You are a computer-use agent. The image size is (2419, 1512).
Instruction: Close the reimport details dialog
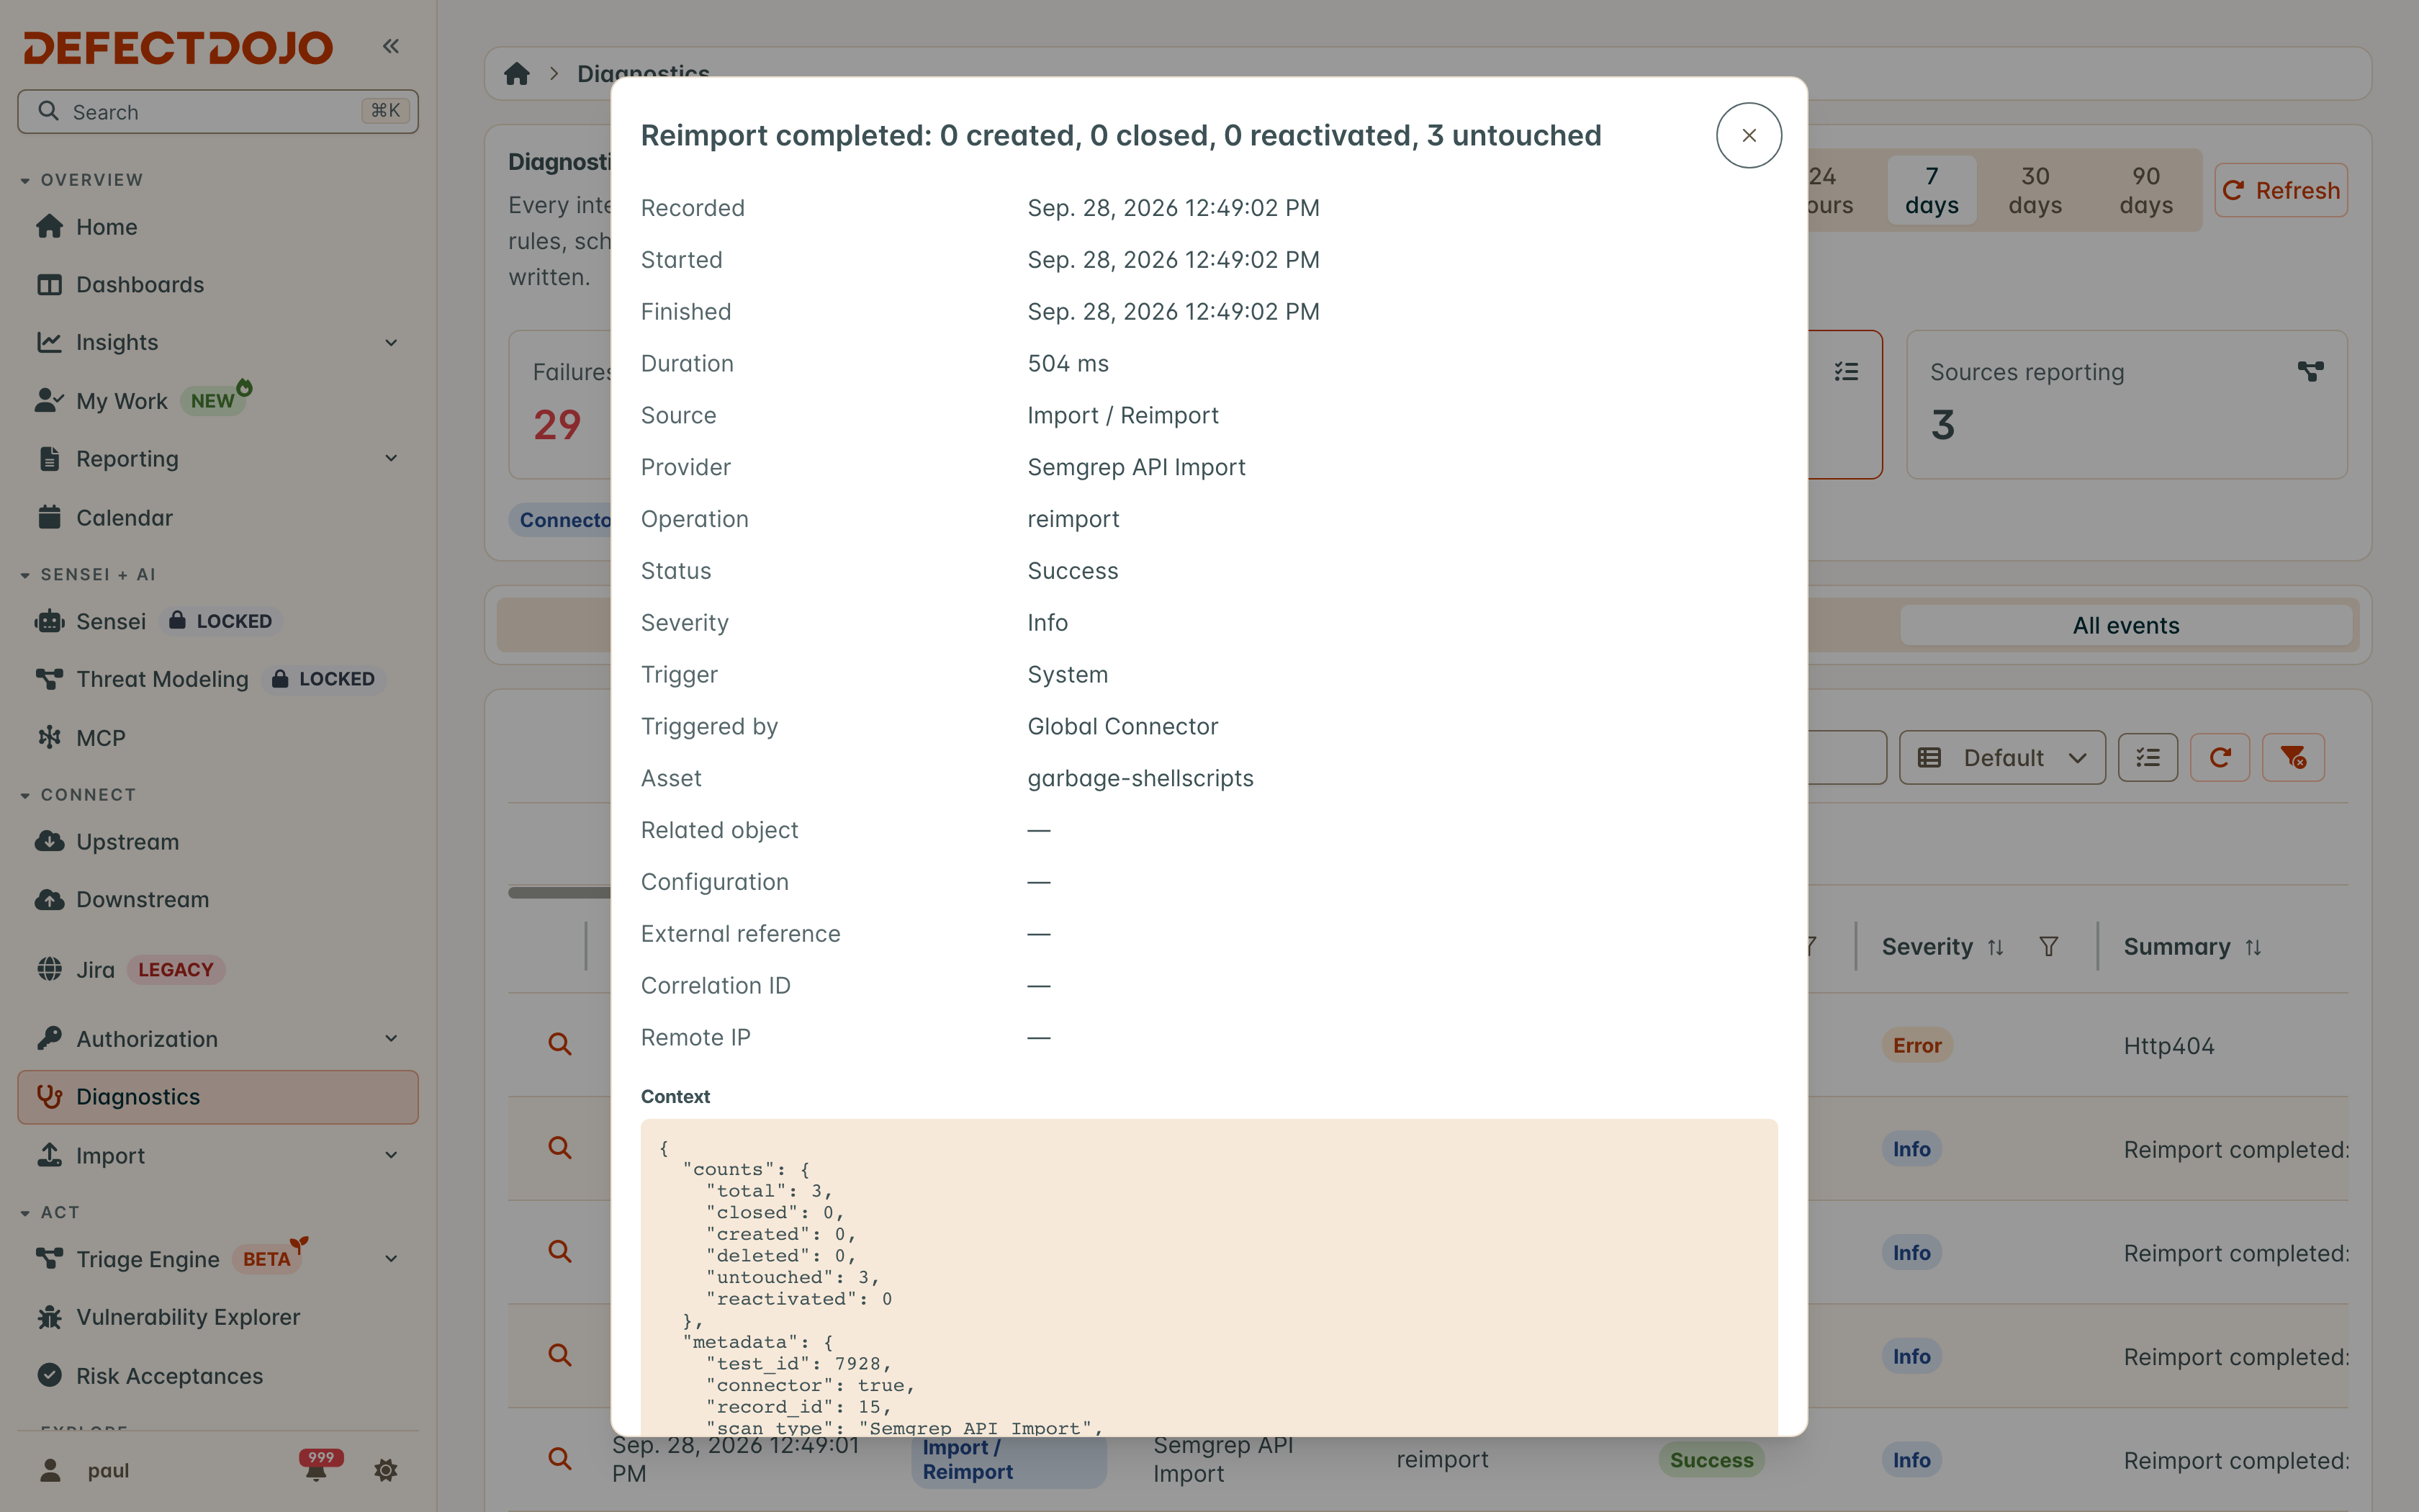(1748, 135)
